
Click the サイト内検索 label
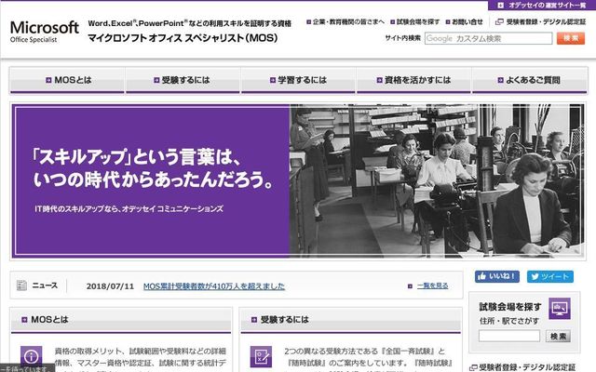click(402, 38)
